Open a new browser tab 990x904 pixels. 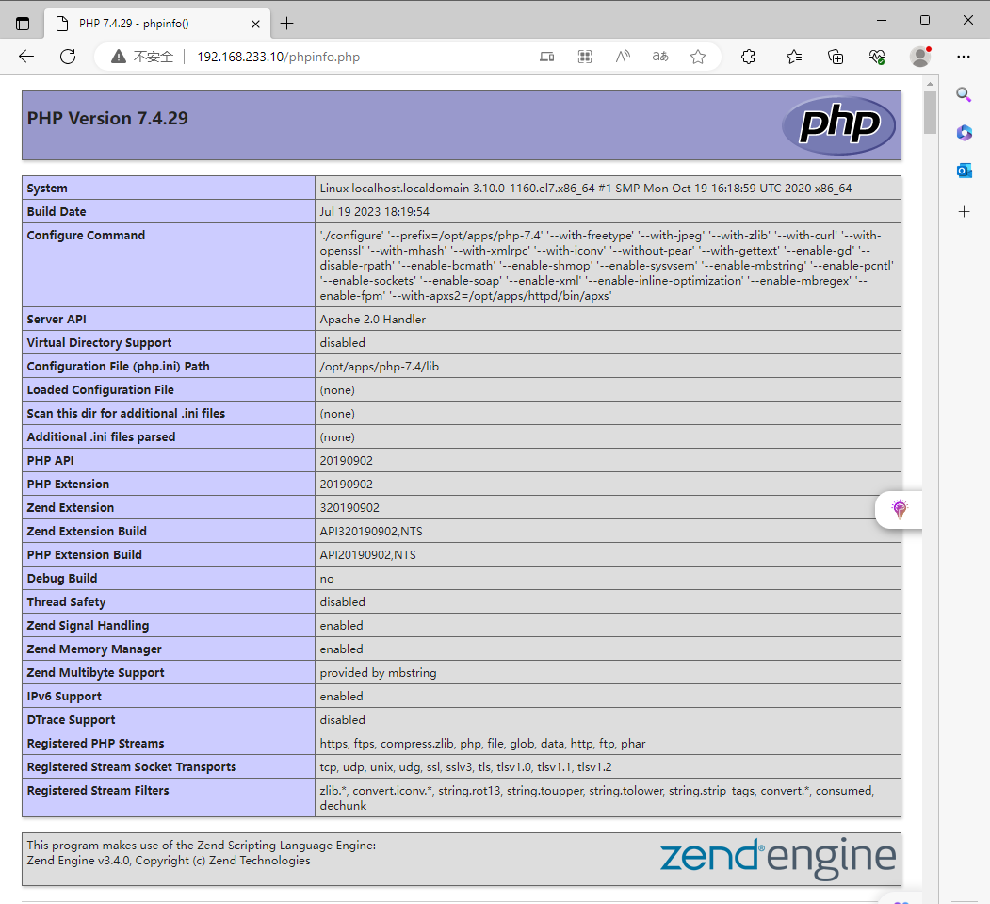pyautogui.click(x=286, y=24)
